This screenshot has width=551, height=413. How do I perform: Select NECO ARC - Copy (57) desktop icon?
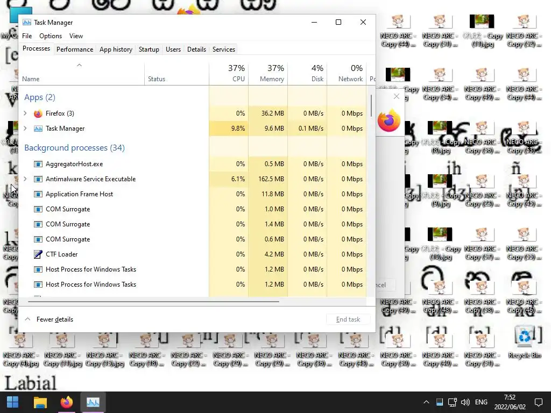482,244
